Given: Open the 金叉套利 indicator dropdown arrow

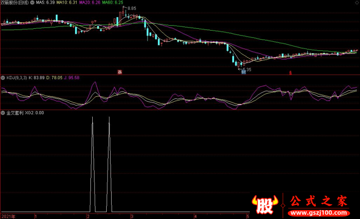Looking at the screenshot, I should point(4,113).
